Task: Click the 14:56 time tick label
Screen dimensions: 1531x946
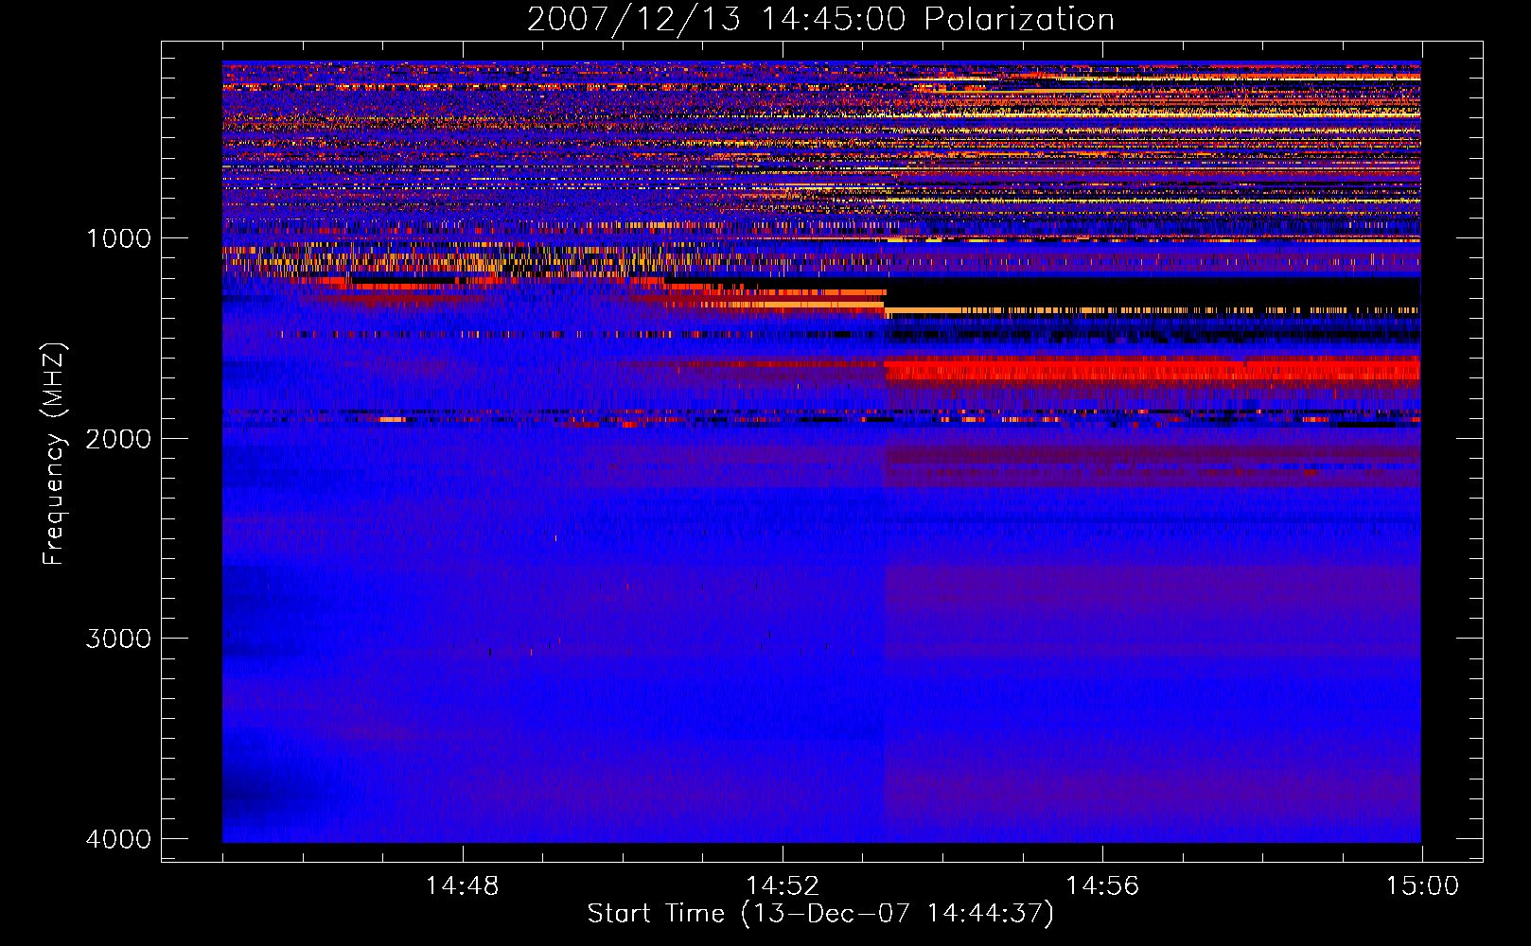Action: click(1102, 886)
